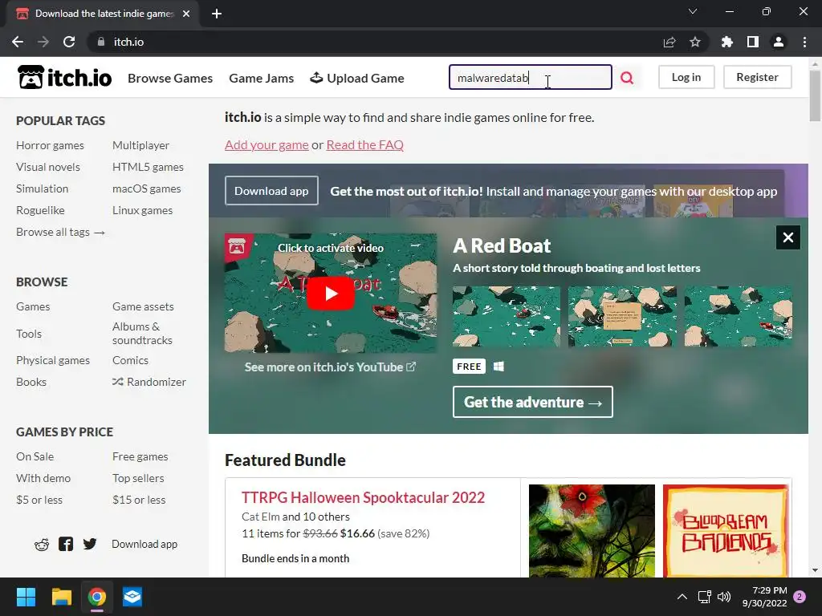The height and width of the screenshot is (616, 822).
Task: Open the Windows Sandbox taskbar icon
Action: coord(132,597)
